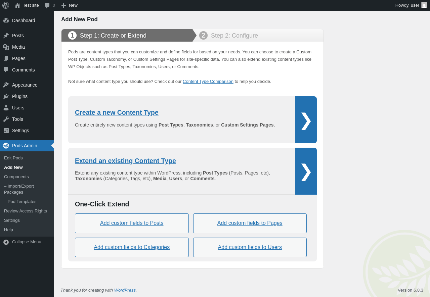Click the Media icon in the sidebar

[x=6, y=47]
